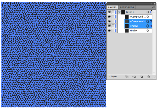The height and width of the screenshot is (109, 157).
Task: Click selection square of highlighted <Path> row
Action: pyautogui.click(x=151, y=26)
